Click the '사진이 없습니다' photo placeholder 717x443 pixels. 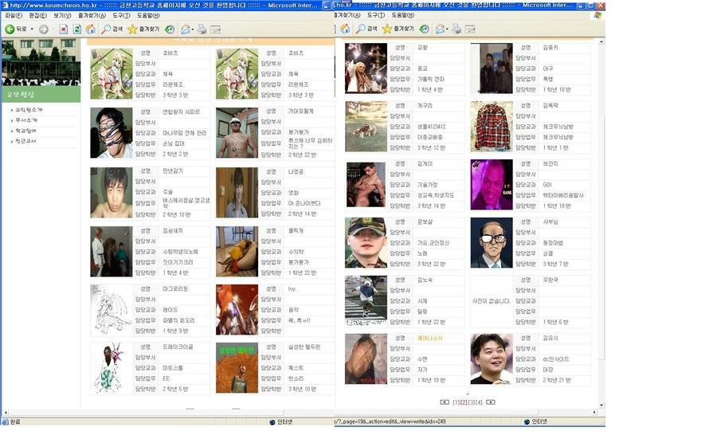point(490,301)
